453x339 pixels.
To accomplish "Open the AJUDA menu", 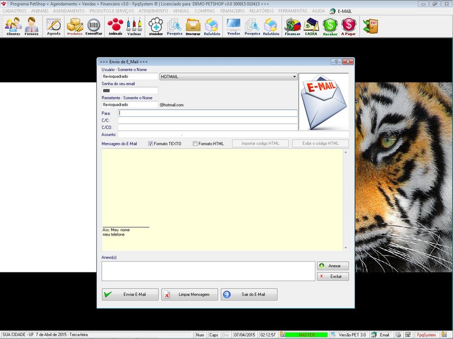I will (318, 11).
